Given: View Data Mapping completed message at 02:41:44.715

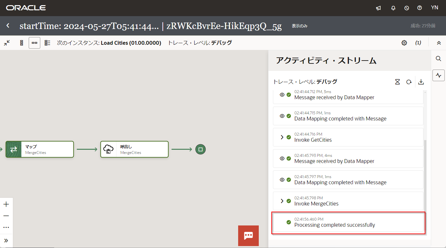Looking at the screenshot, I should (282, 116).
